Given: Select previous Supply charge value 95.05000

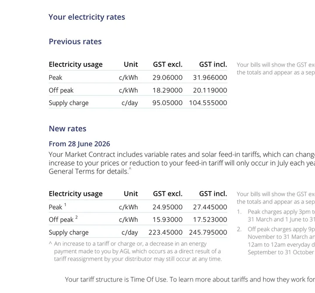Looking at the screenshot, I should point(167,103).
